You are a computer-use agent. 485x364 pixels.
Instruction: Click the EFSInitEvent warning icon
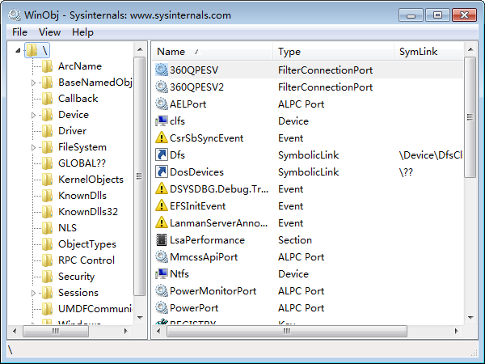pyautogui.click(x=162, y=205)
